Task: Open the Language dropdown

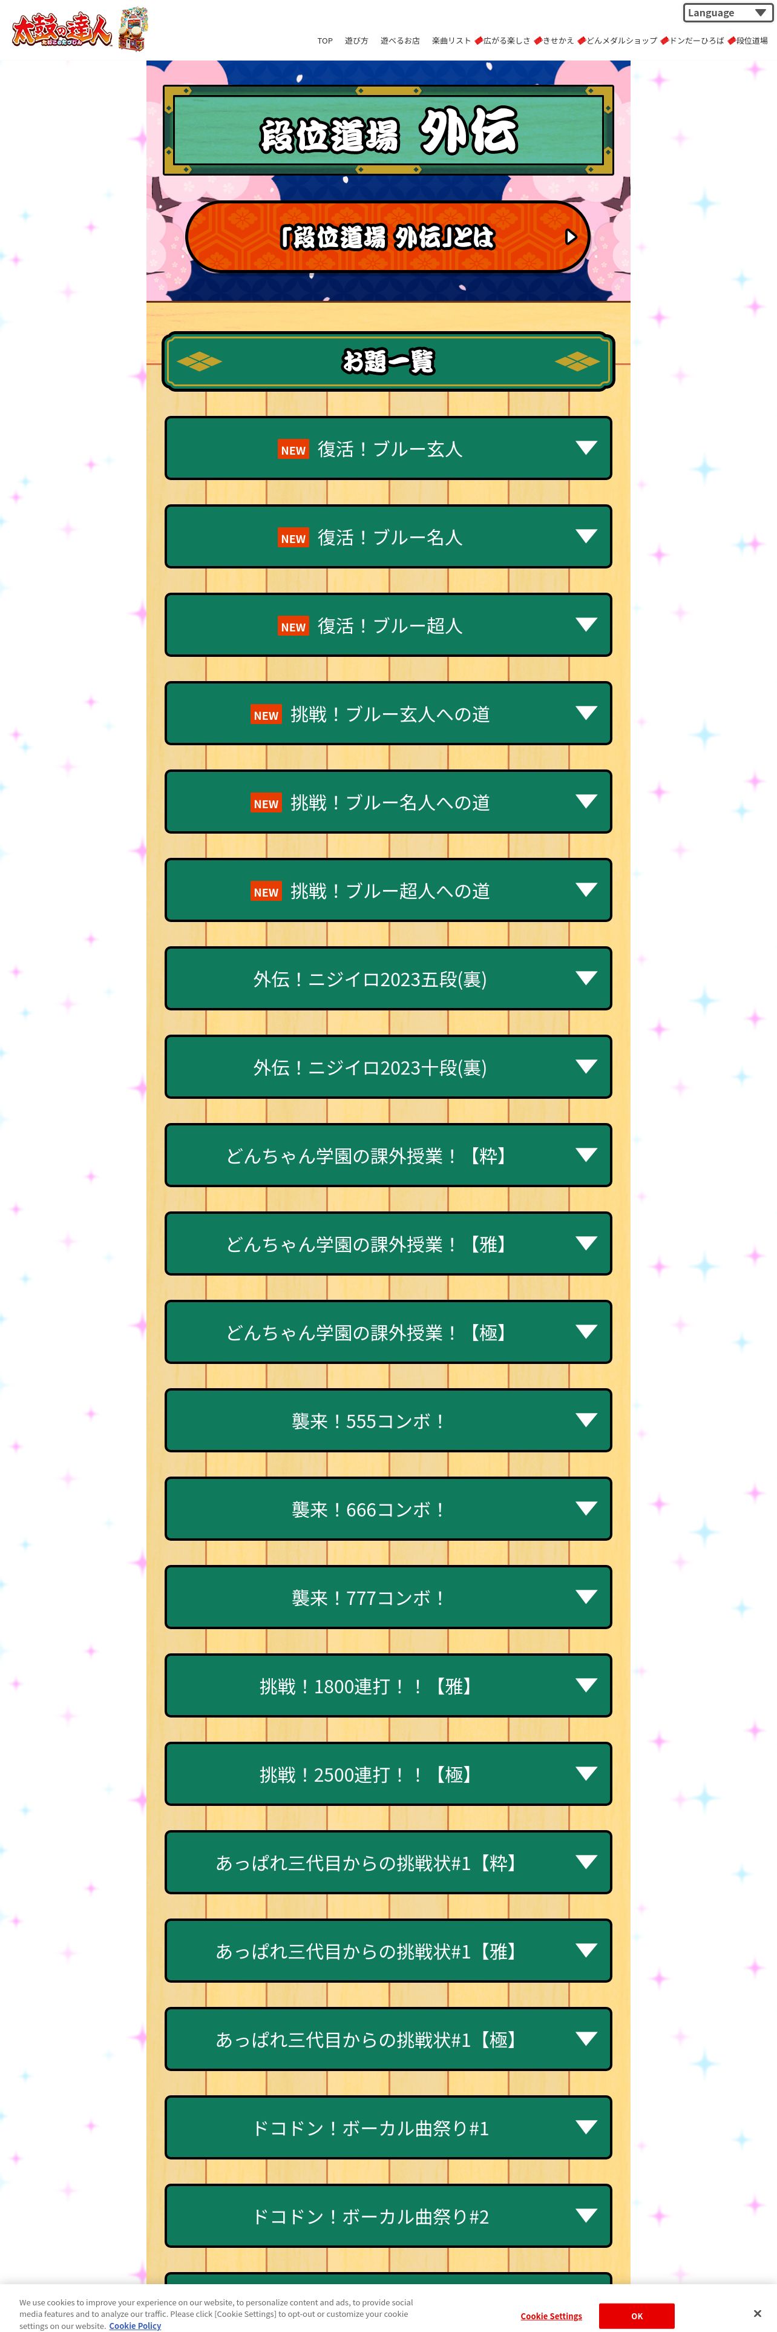Action: 727,13
